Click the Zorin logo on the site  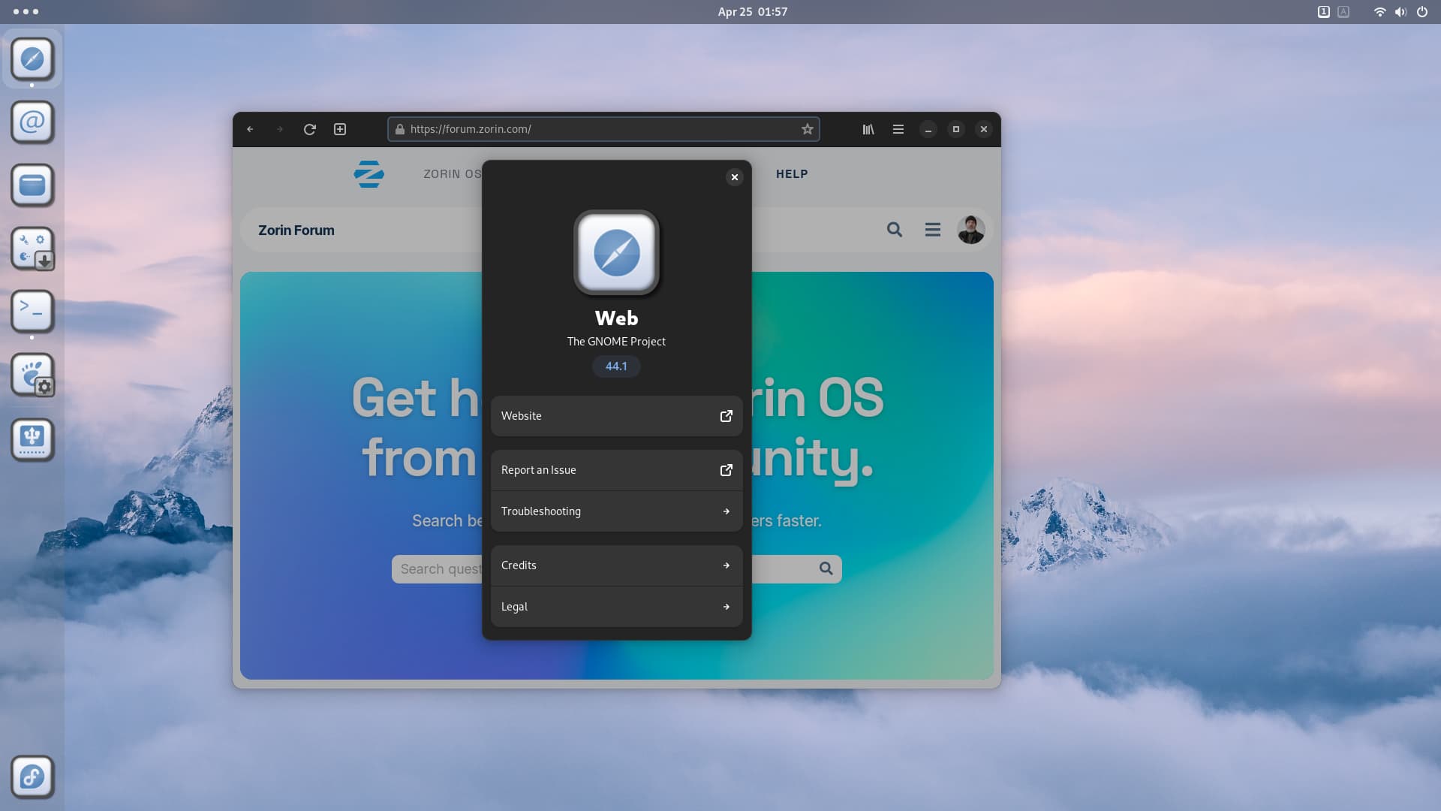point(369,173)
